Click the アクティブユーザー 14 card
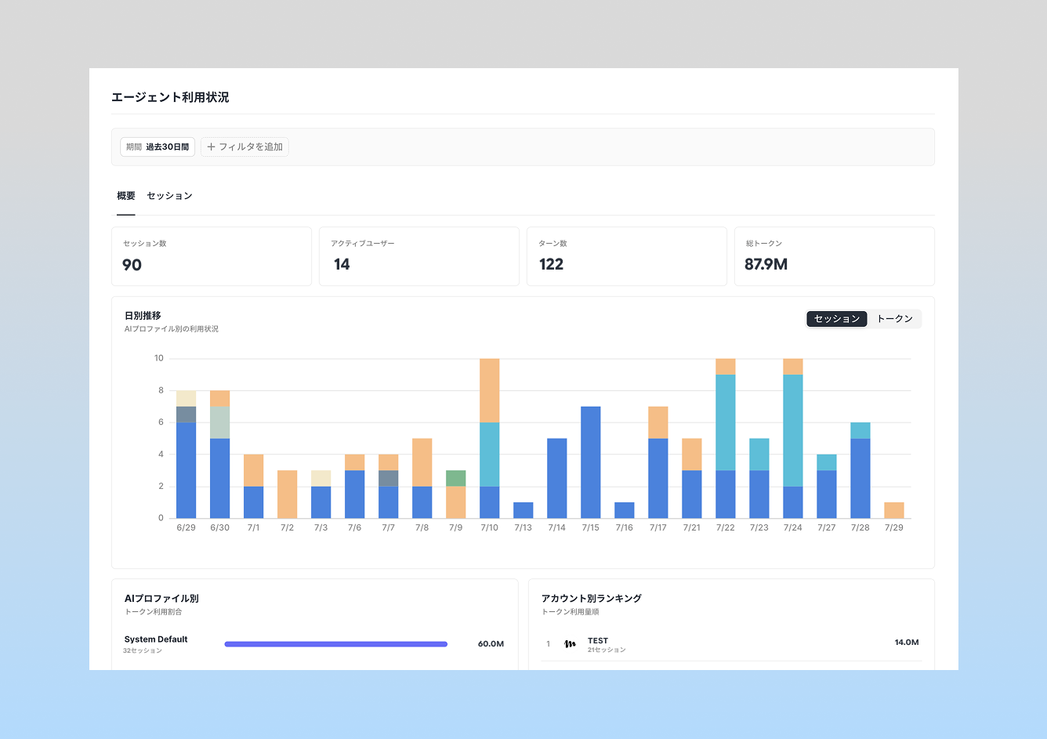The image size is (1047, 739). tap(419, 256)
